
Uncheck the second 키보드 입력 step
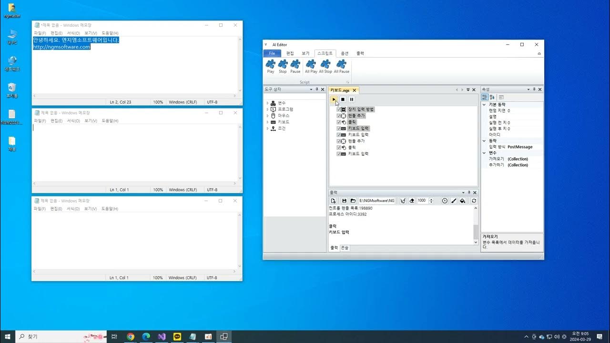tap(339, 135)
